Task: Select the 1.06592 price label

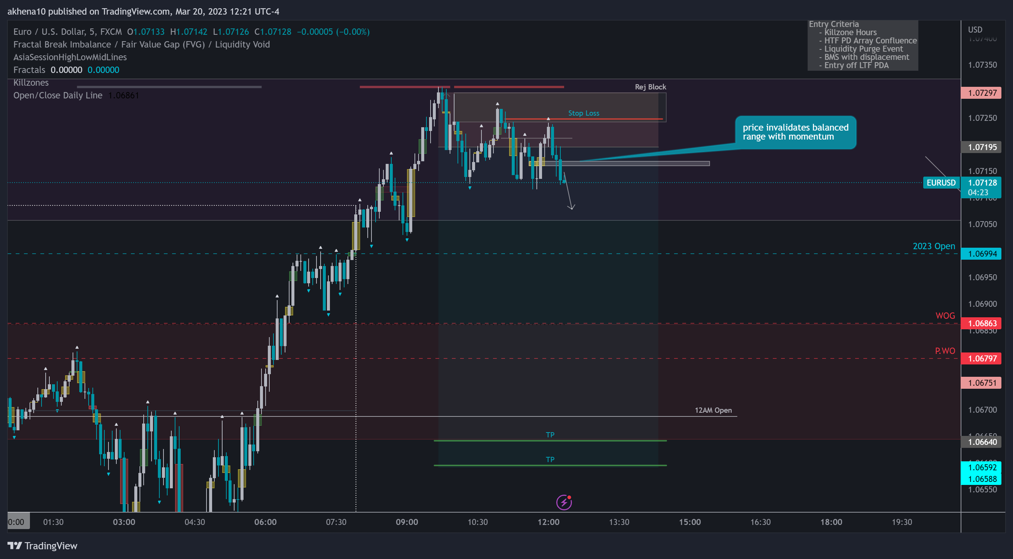Action: 982,467
